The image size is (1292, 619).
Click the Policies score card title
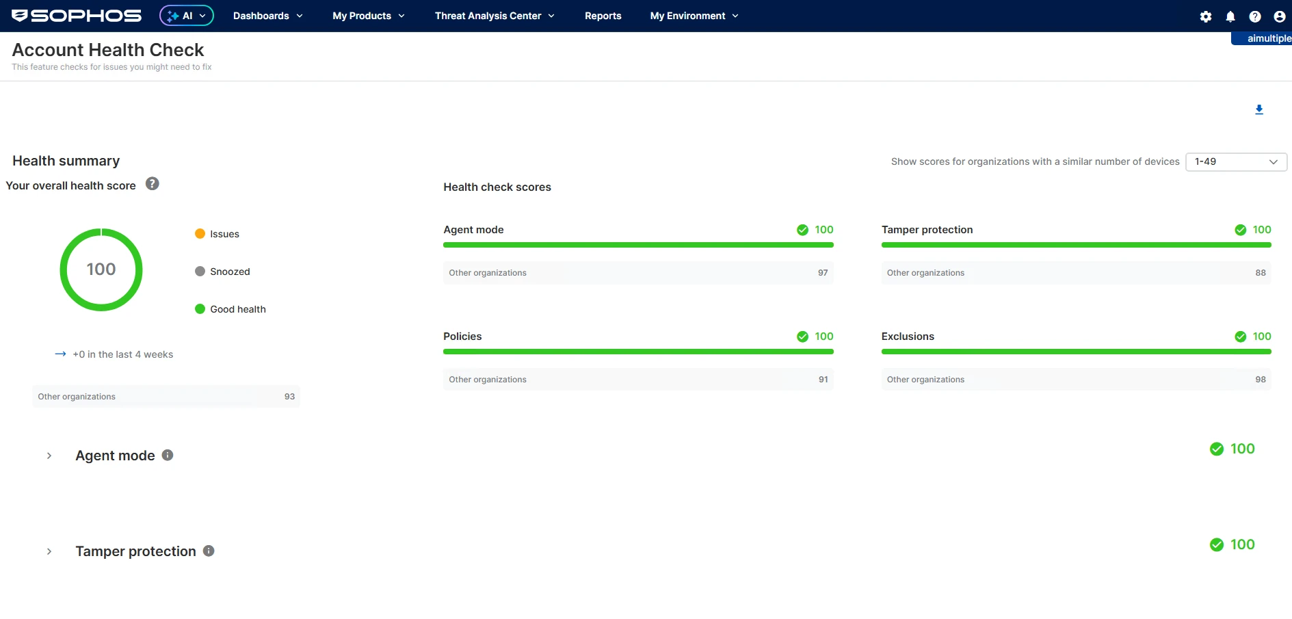point(462,337)
